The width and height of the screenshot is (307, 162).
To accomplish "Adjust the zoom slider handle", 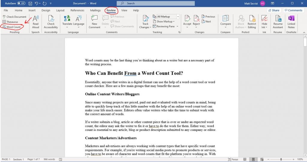I will click(x=281, y=159).
